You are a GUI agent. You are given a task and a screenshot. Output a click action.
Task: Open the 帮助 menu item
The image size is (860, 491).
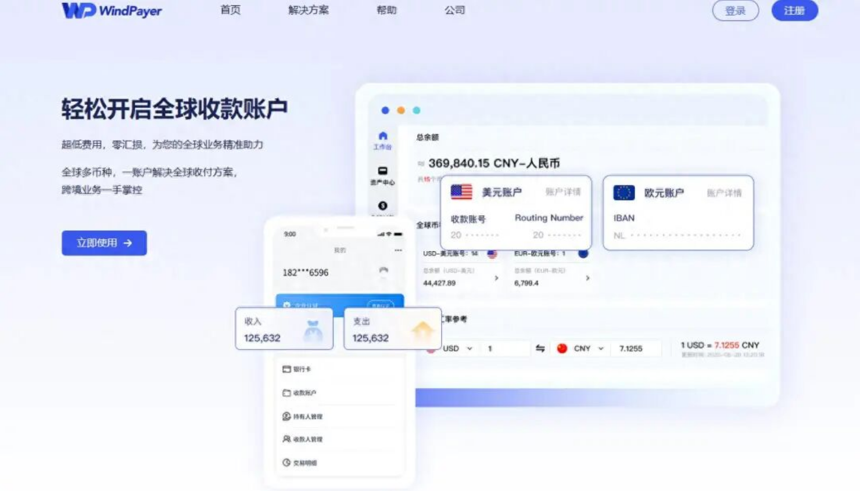pyautogui.click(x=386, y=10)
